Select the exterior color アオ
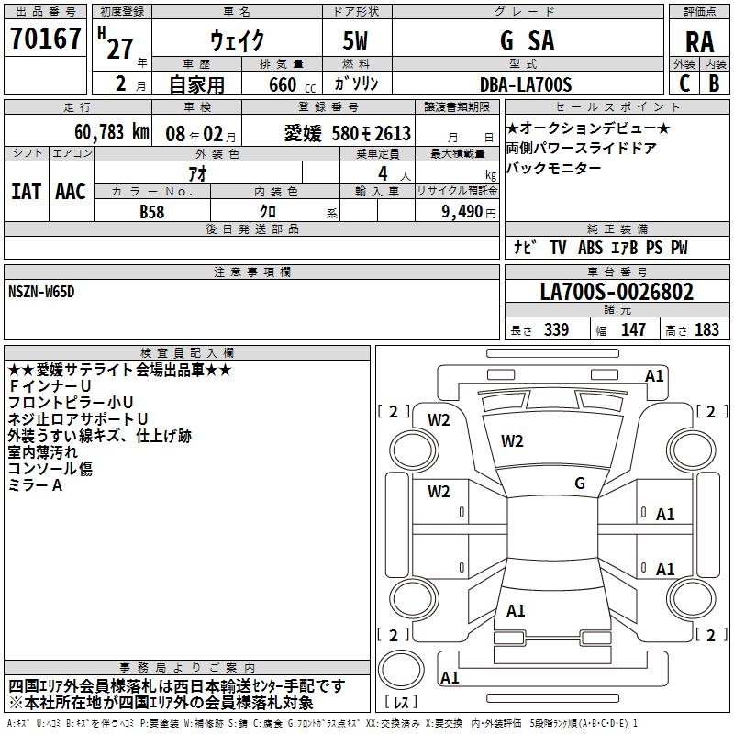734x734 pixels. pos(198,174)
